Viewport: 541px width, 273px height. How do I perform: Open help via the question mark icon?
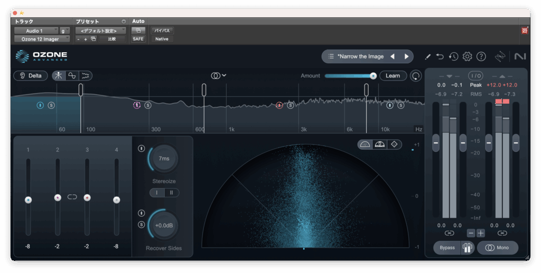481,56
